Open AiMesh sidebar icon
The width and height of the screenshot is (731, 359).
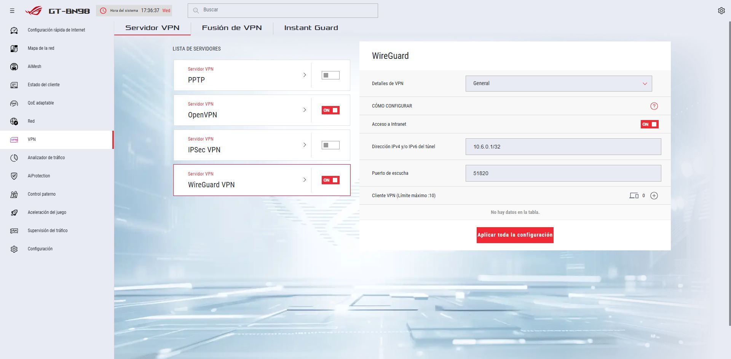[14, 66]
